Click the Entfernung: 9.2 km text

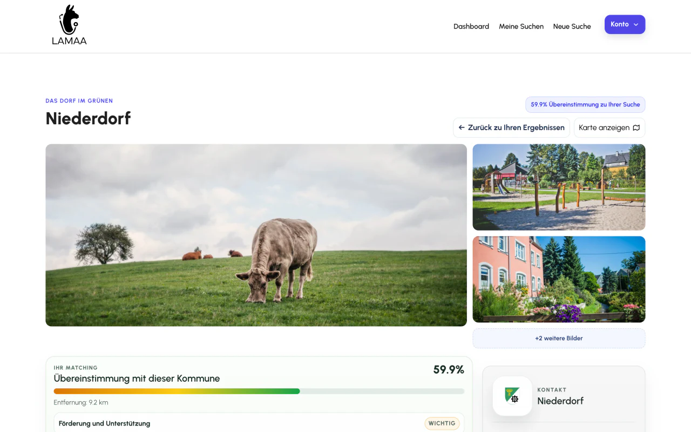click(81, 402)
